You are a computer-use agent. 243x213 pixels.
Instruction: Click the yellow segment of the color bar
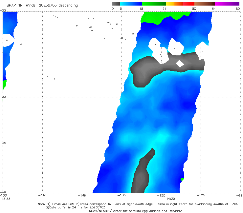coord(170,4)
